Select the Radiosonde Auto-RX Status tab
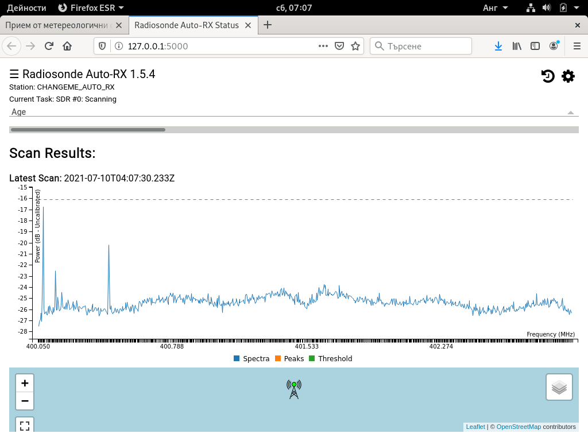 click(194, 25)
